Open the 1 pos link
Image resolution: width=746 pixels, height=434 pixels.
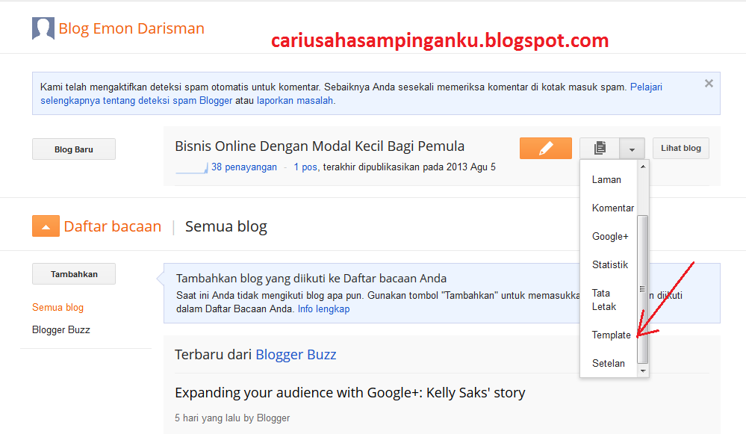(305, 167)
